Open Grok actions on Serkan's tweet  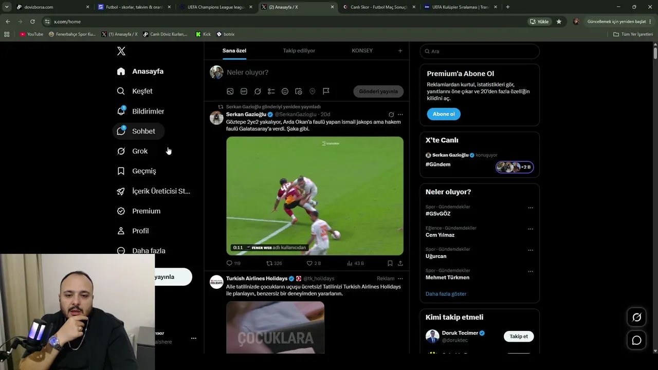coord(391,115)
